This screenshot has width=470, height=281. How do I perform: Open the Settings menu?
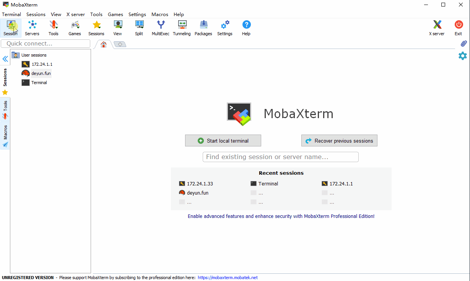137,14
